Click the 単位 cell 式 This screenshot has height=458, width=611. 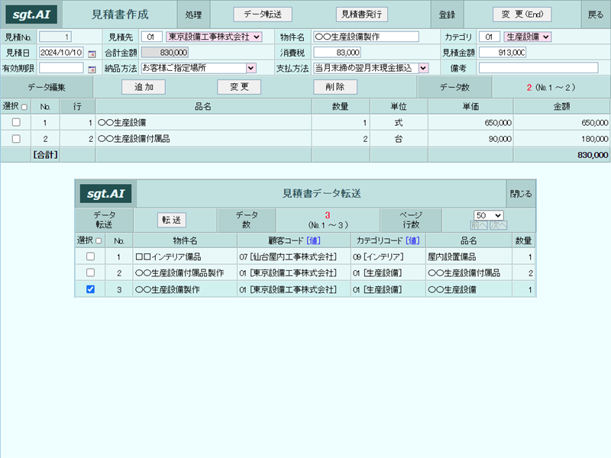[399, 123]
